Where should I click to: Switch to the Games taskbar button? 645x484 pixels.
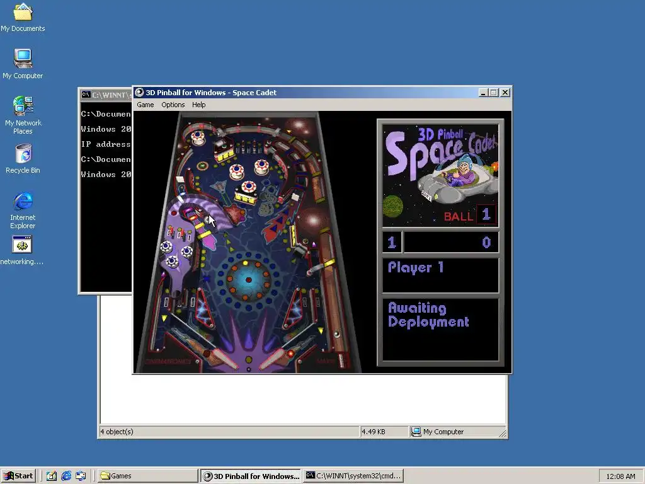point(147,476)
